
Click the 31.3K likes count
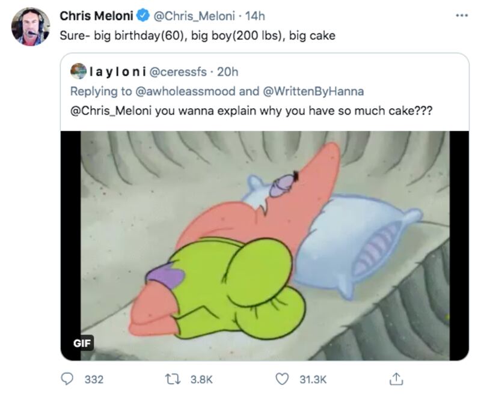pos(311,379)
